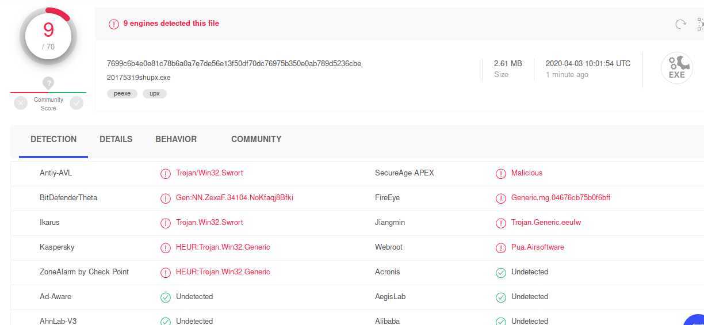
Task: Click the upx tag
Action: 154,93
